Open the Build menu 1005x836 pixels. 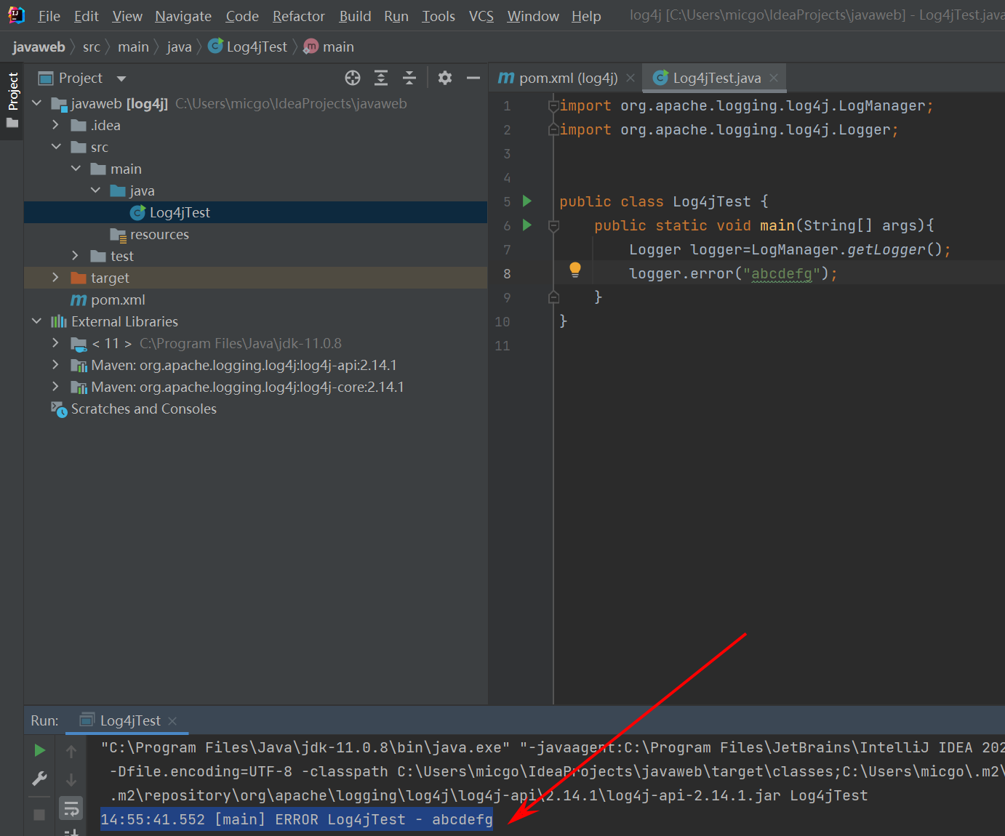(x=355, y=16)
